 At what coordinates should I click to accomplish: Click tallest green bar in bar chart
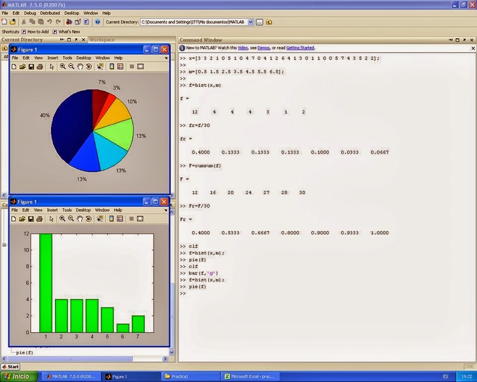[x=46, y=283]
